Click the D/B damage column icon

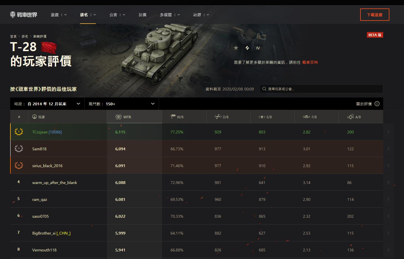click(x=218, y=117)
